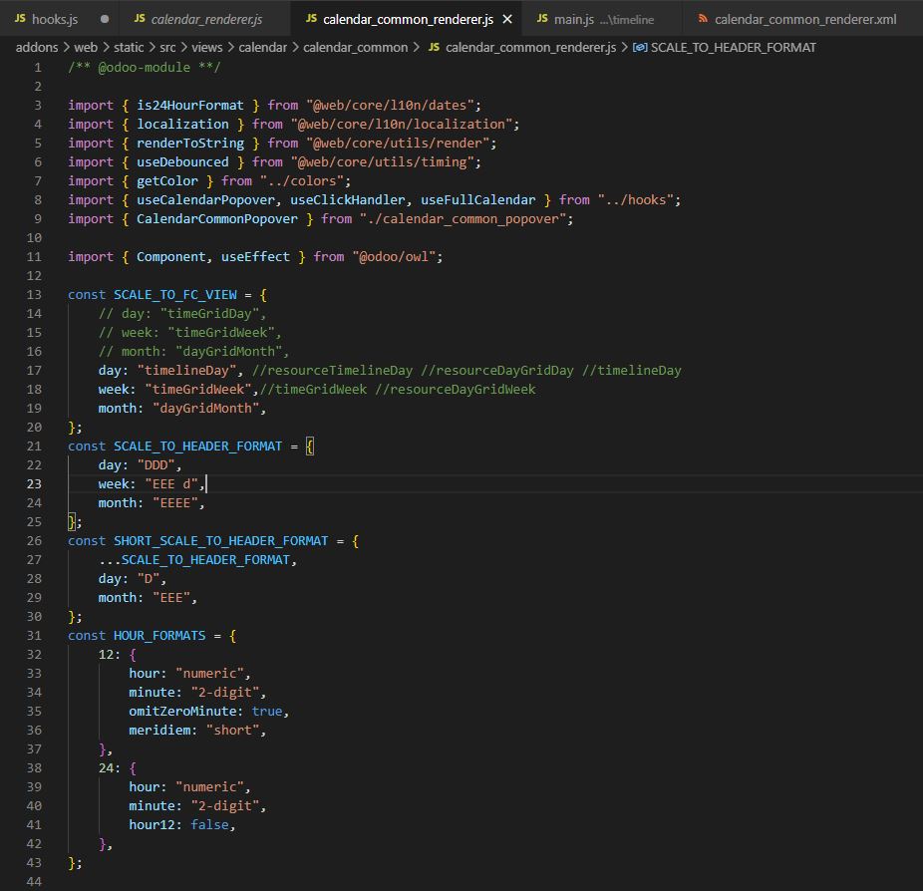This screenshot has height=891, width=923.
Task: Click the XML file icon on calendar_common_renderer.xml tab
Action: click(703, 18)
